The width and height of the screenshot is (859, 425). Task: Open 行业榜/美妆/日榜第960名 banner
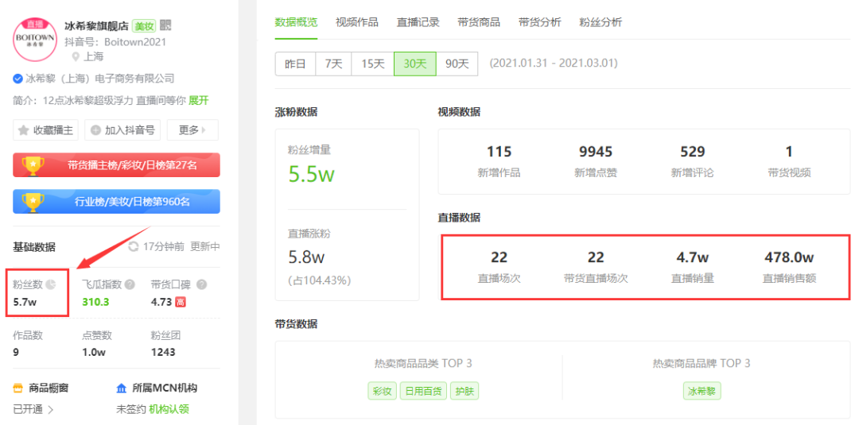click(117, 201)
